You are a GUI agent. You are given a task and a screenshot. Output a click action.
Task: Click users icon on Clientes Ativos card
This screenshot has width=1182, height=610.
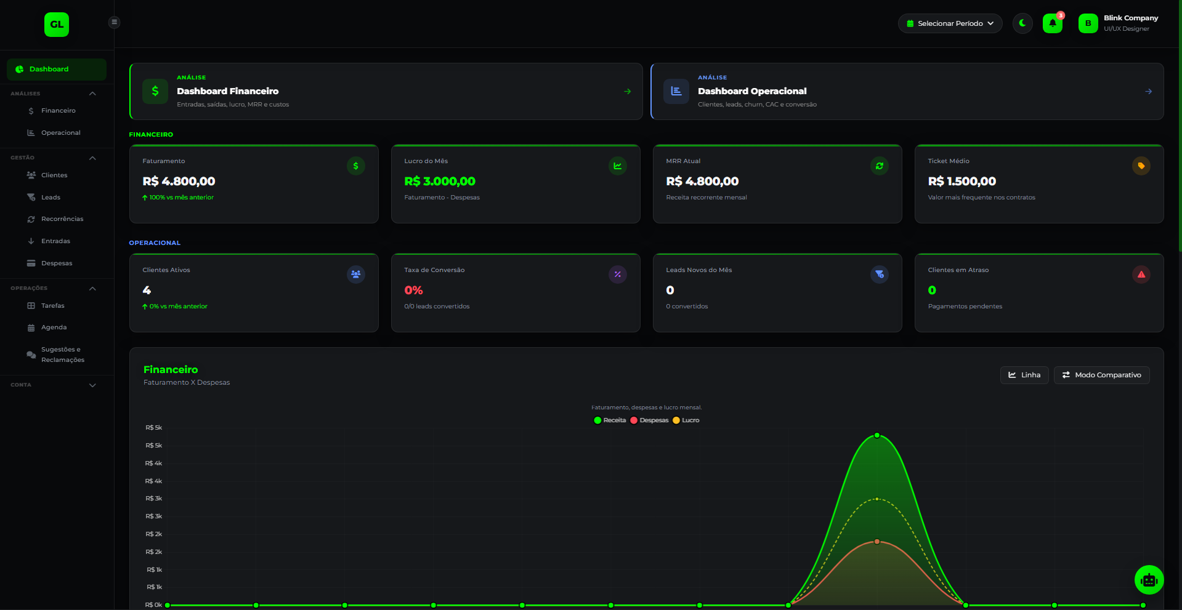356,275
